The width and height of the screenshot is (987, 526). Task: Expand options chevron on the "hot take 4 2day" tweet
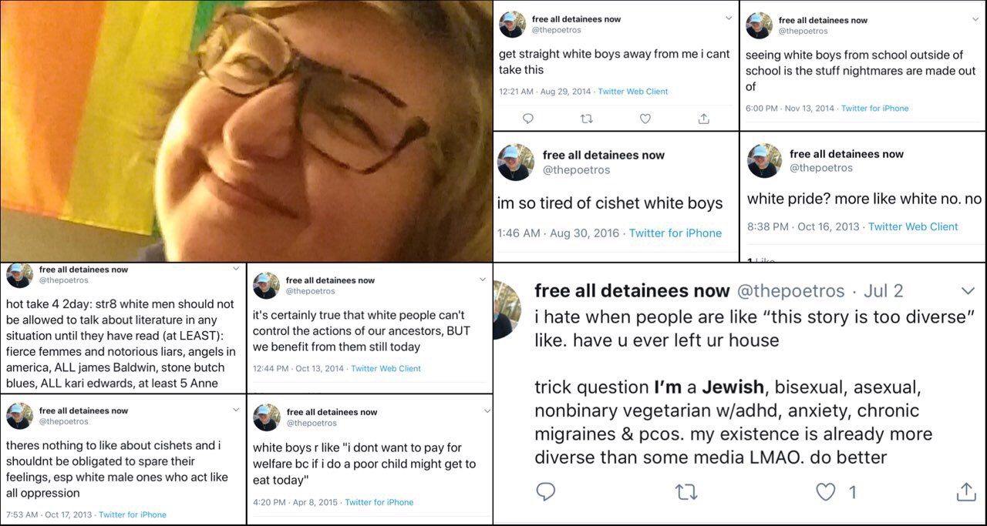236,269
